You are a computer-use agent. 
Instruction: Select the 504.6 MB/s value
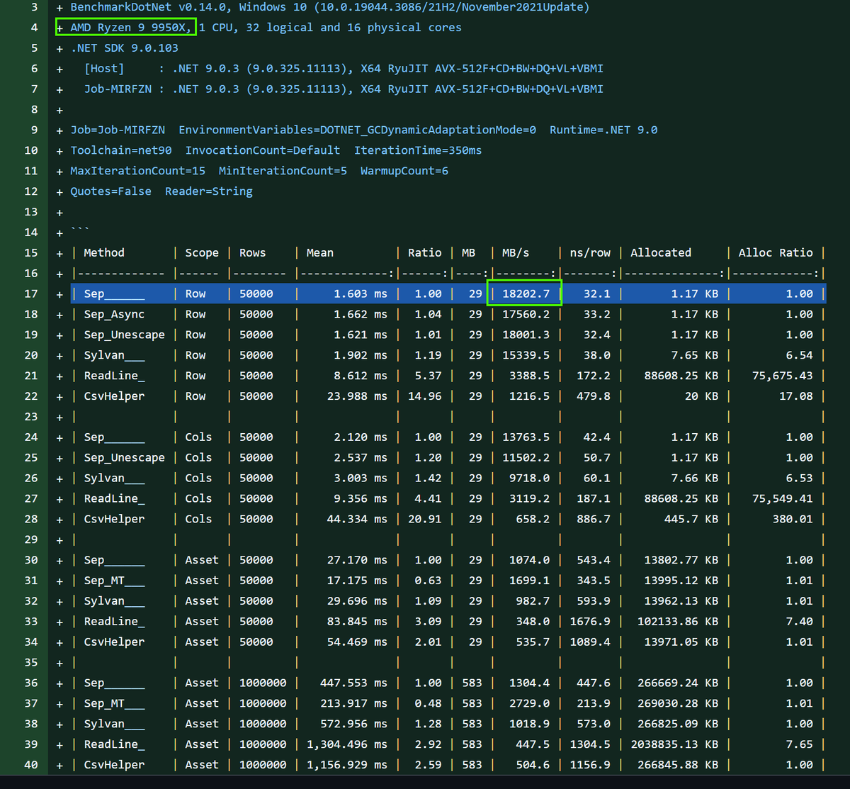tap(533, 765)
